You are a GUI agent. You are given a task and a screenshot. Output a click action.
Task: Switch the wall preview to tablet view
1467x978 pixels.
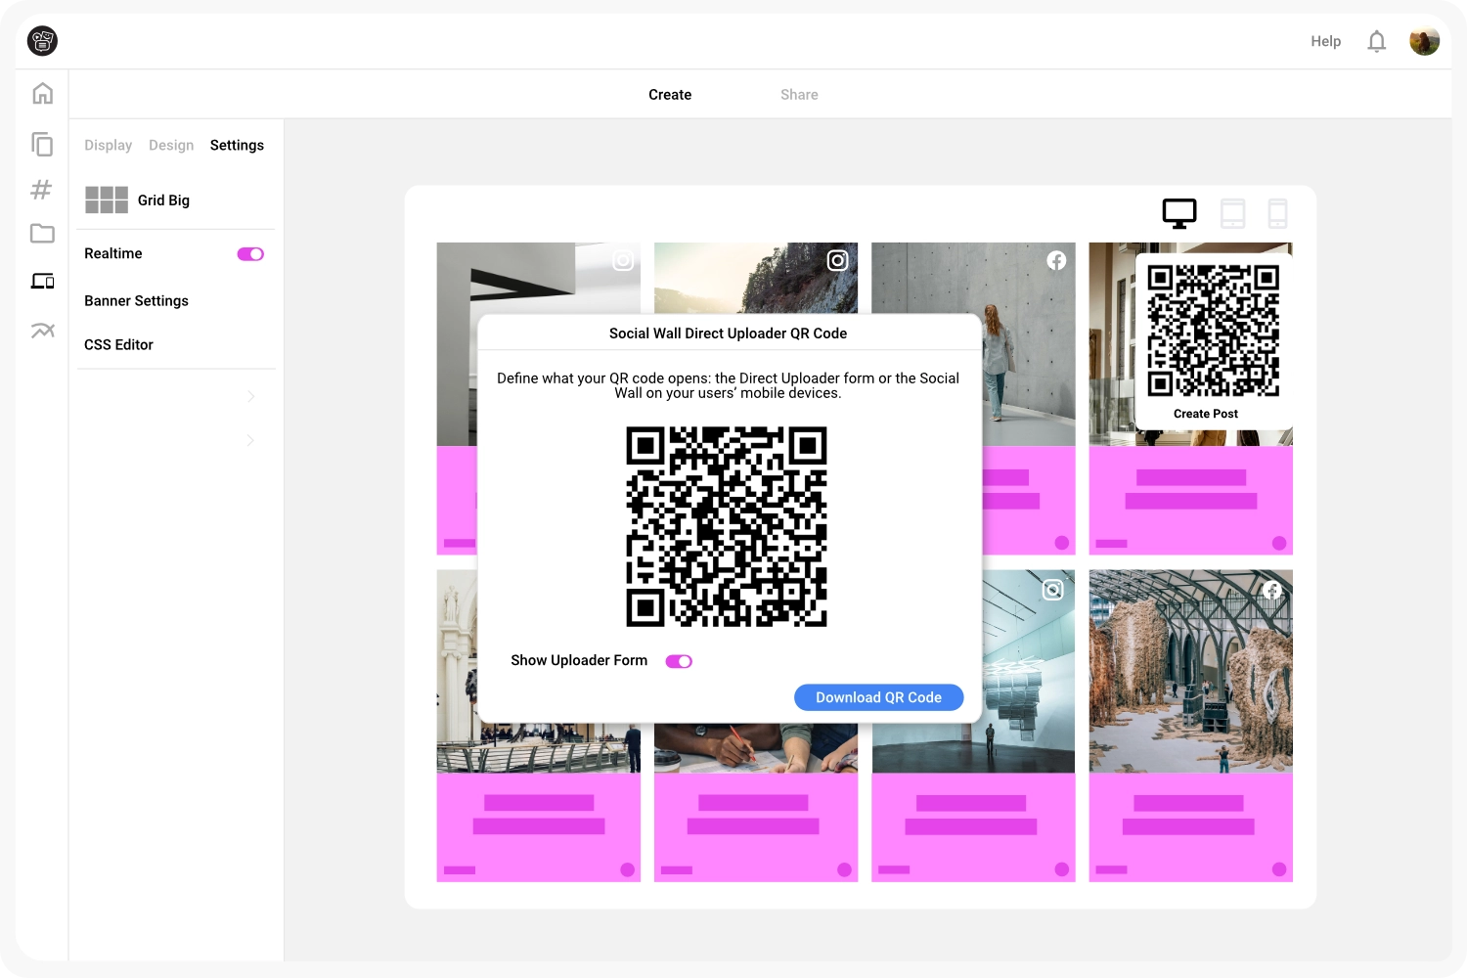click(x=1231, y=212)
